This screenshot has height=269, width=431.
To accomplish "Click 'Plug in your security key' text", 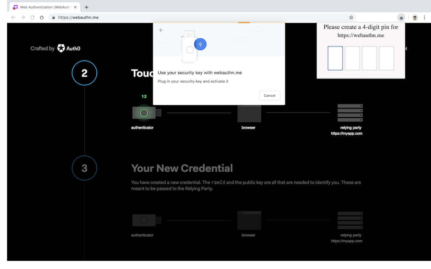I will (193, 81).
